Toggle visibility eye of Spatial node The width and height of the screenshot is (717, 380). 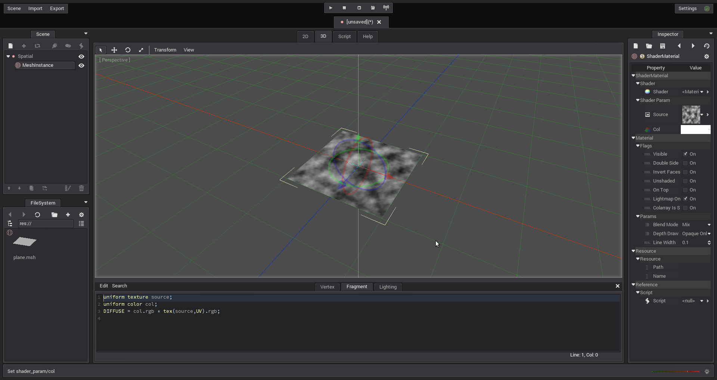point(81,56)
